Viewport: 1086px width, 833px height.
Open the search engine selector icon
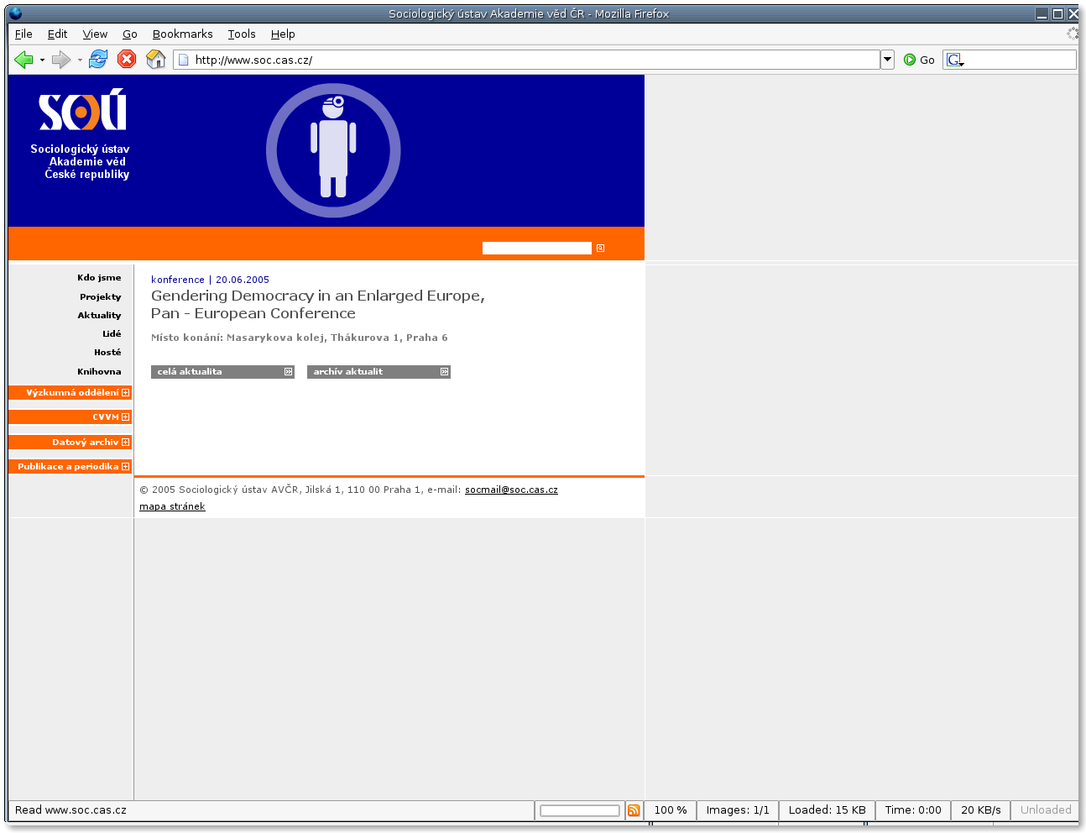pos(955,60)
